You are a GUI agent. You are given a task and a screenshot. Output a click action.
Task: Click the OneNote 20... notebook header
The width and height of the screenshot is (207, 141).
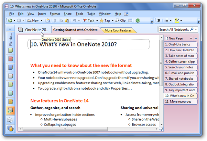point(33,30)
